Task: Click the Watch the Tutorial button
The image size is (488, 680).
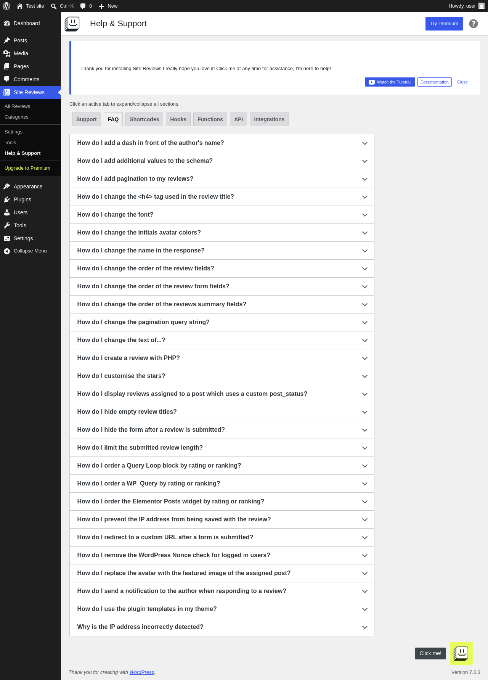Action: [390, 82]
